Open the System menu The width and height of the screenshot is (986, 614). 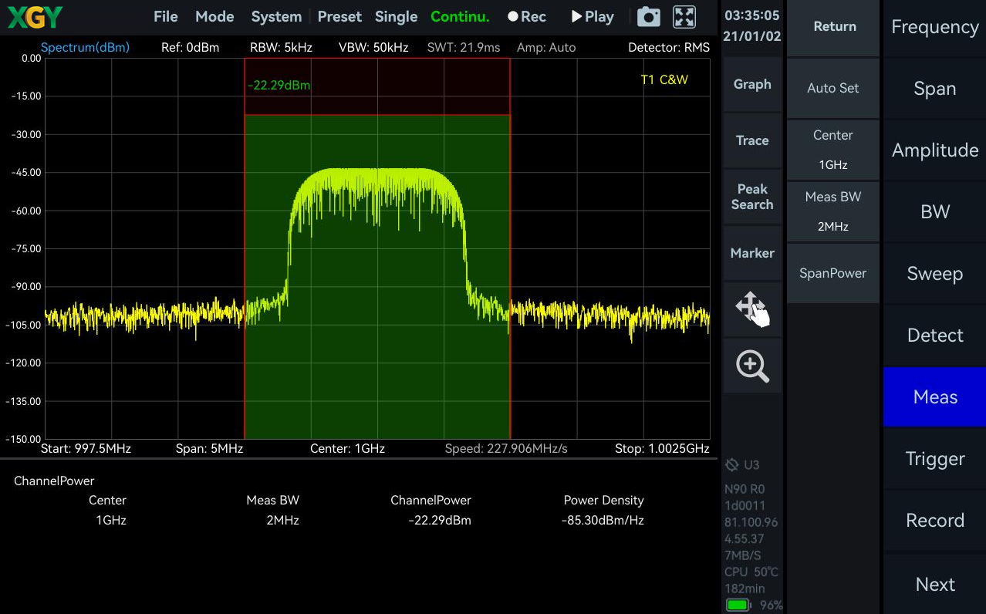(276, 17)
